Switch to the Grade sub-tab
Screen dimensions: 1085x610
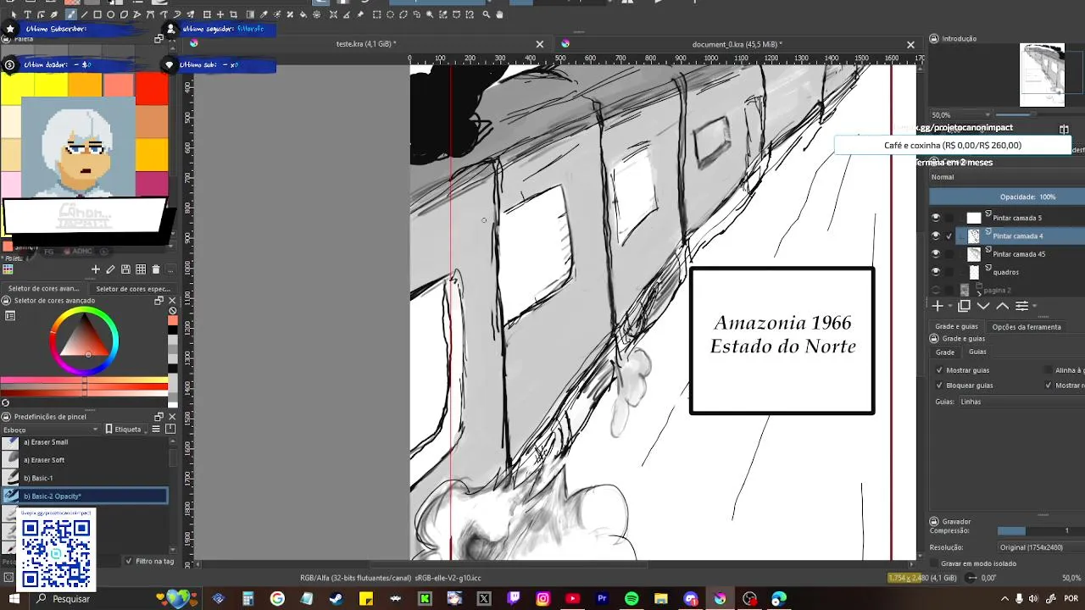point(944,352)
